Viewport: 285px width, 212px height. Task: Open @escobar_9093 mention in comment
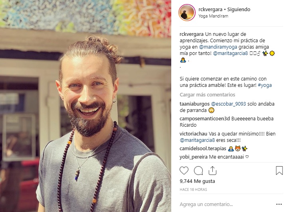(x=228, y=104)
